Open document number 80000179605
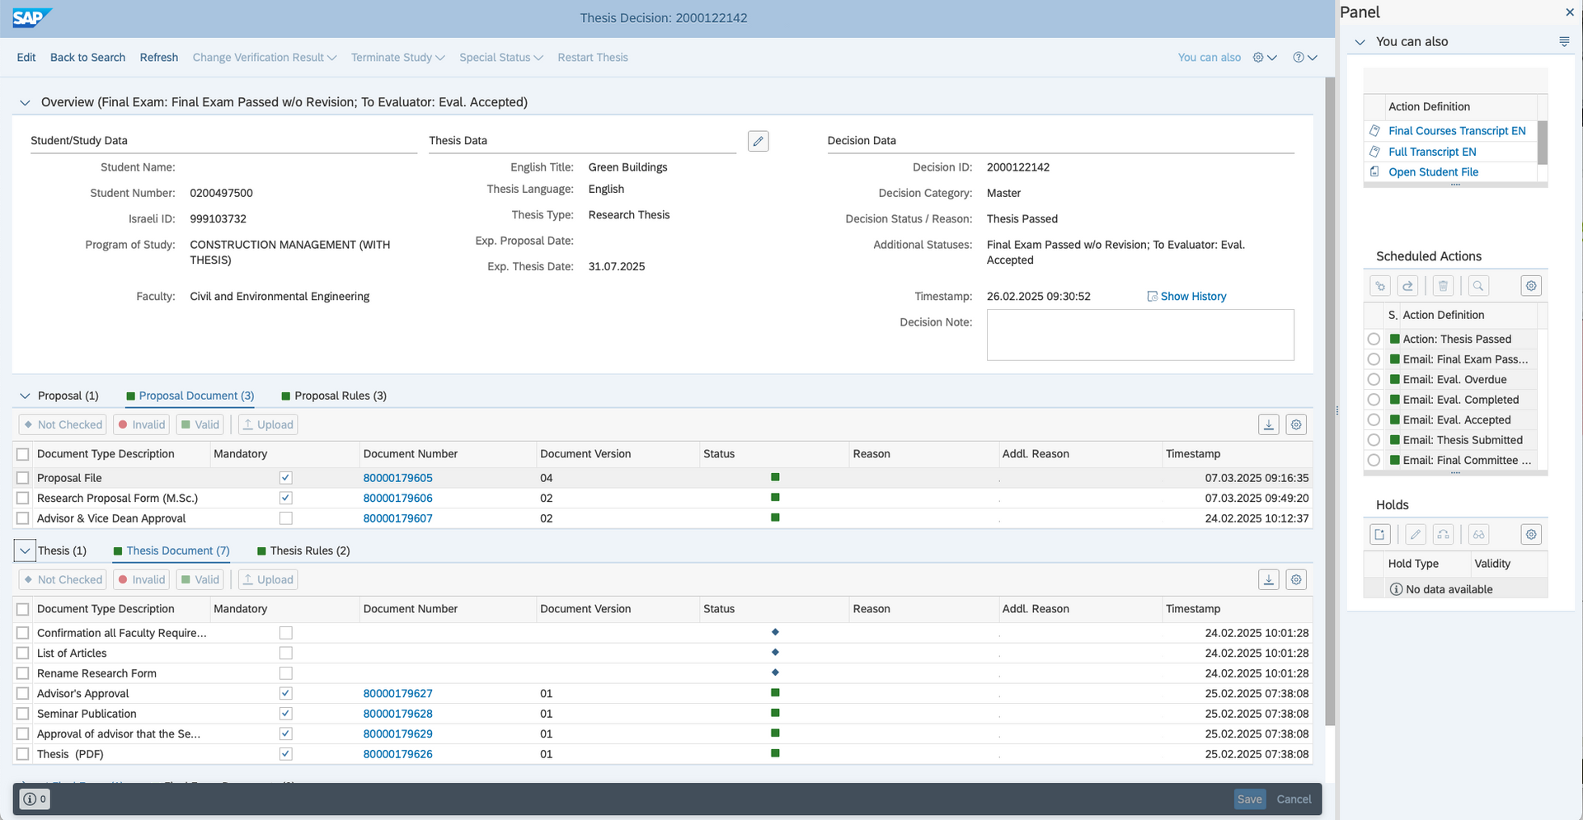This screenshot has width=1583, height=820. point(397,478)
